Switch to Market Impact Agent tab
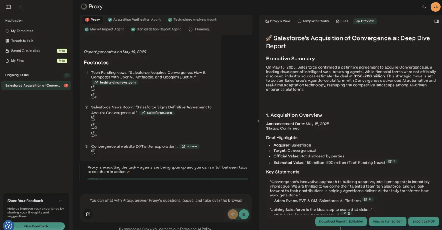Viewport: 442px width, 230px height. (104, 29)
